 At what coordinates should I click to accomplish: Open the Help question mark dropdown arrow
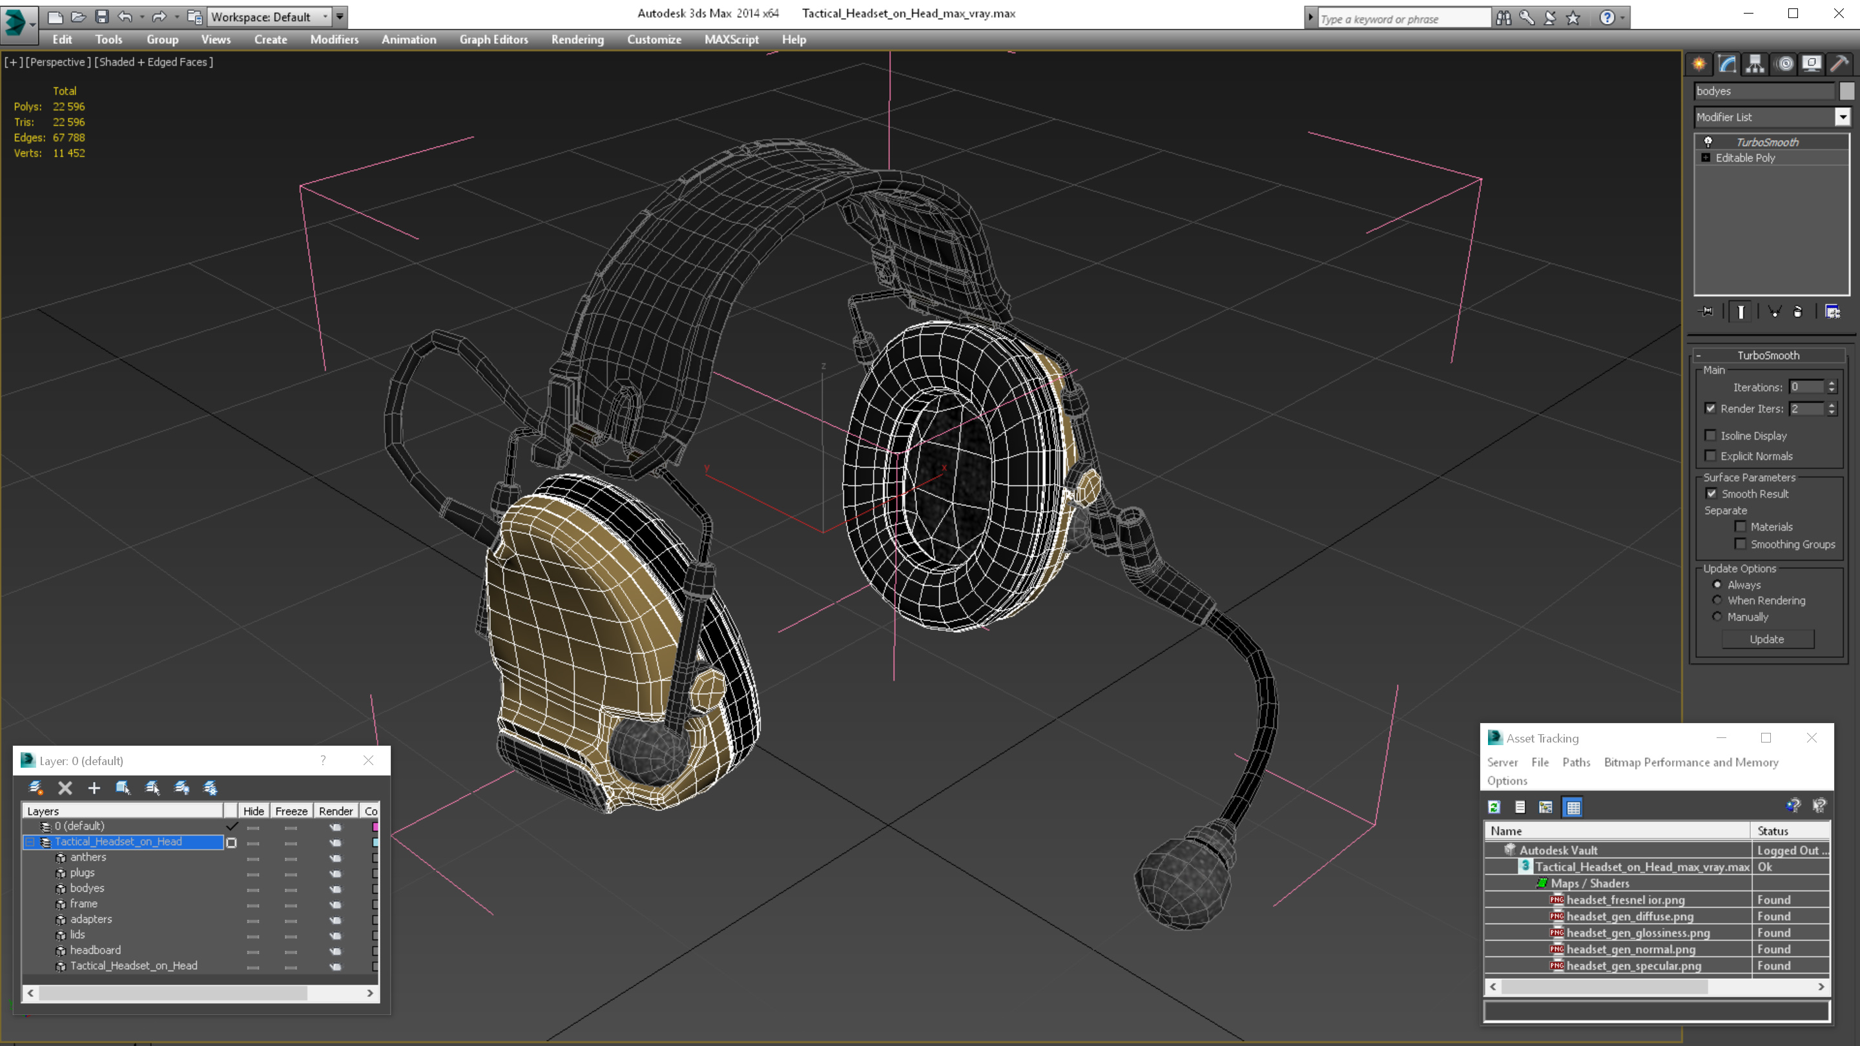1622,17
